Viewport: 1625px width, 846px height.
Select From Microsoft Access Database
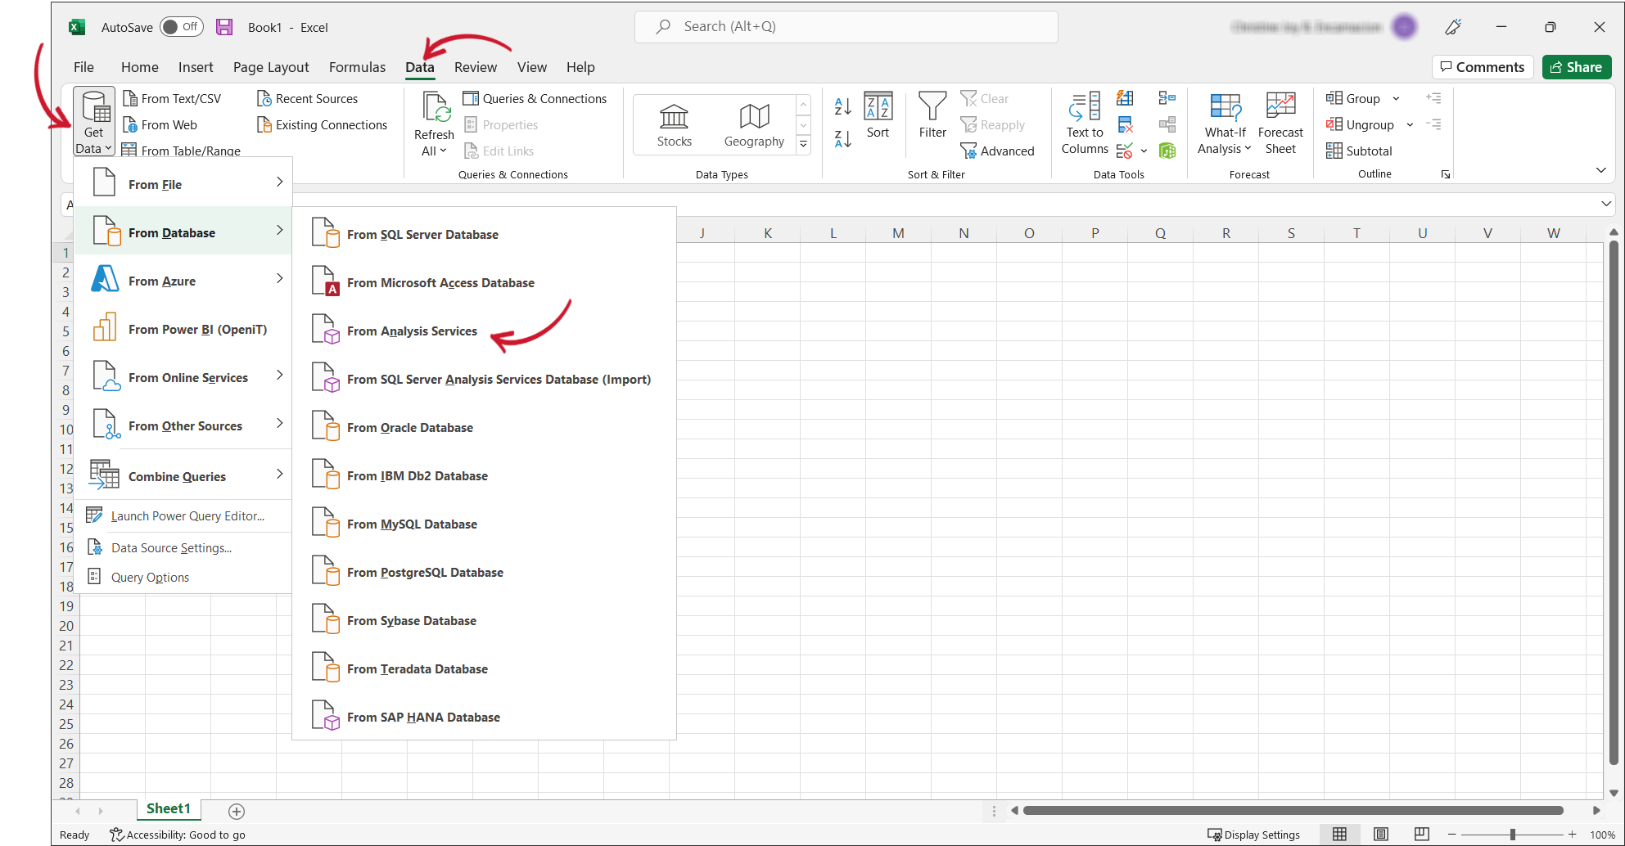484,282
